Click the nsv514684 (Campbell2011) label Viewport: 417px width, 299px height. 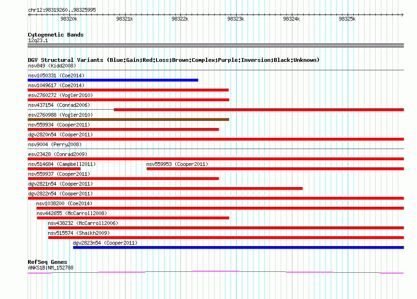pos(62,164)
